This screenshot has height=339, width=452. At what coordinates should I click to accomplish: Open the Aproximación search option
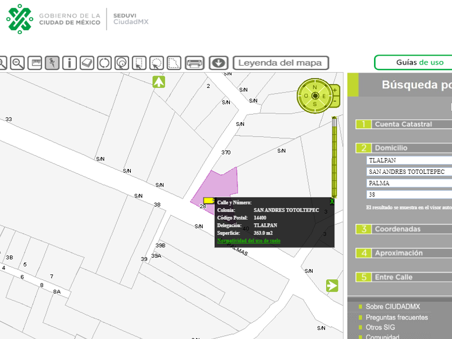(398, 253)
